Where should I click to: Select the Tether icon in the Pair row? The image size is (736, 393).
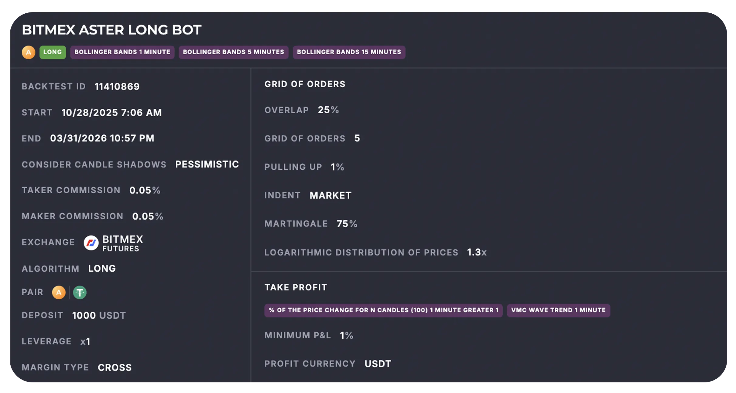[80, 292]
